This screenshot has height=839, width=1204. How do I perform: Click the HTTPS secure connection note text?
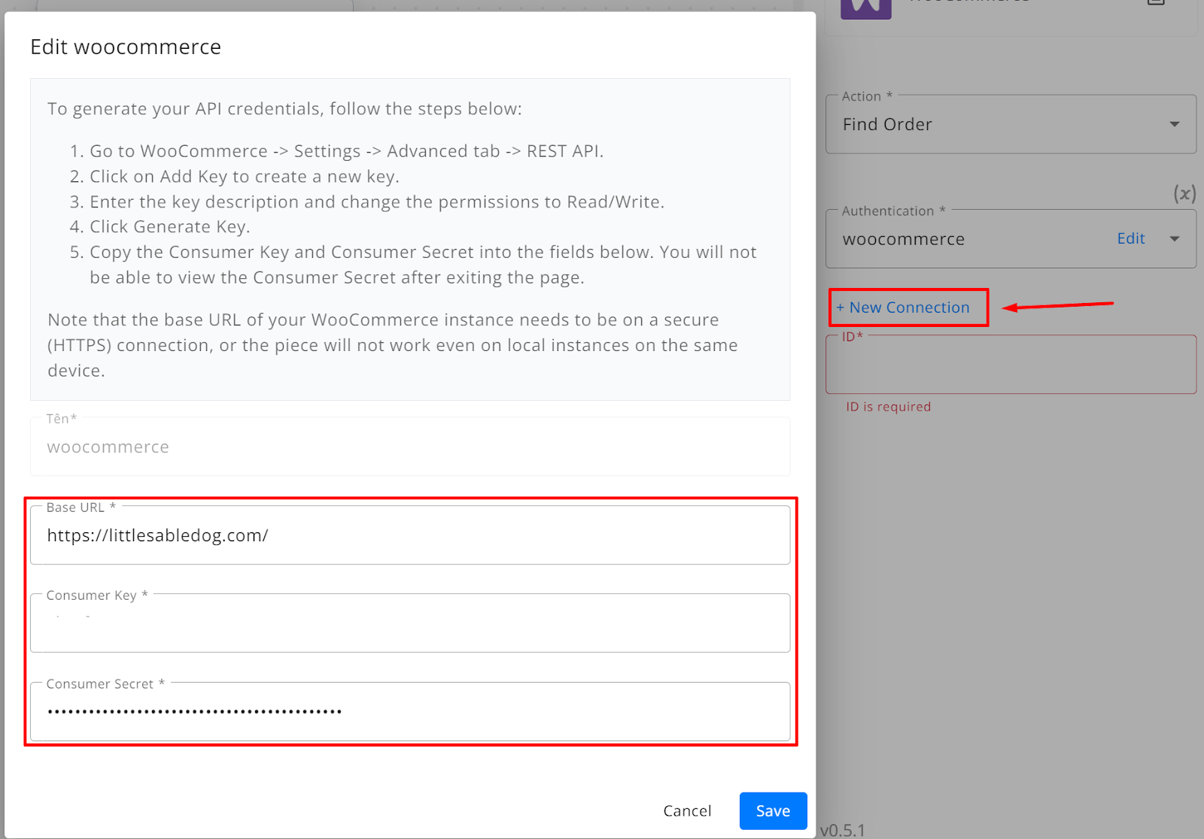pyautogui.click(x=393, y=345)
